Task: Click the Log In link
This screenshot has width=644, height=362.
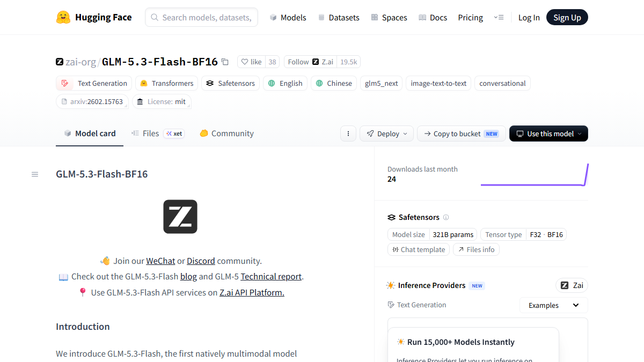Action: coord(529,17)
